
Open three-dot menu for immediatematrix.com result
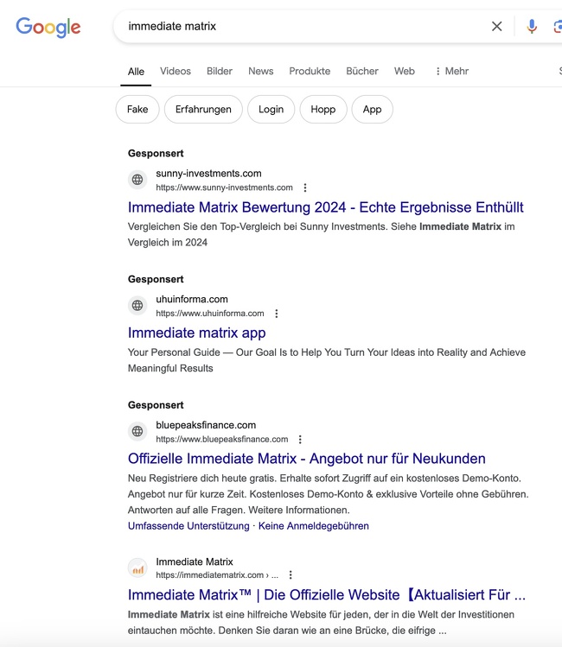tap(291, 575)
